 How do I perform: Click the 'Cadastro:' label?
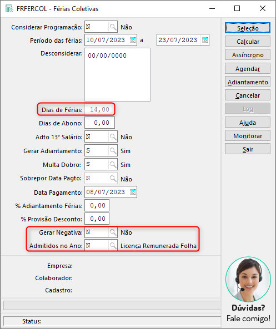point(59,290)
